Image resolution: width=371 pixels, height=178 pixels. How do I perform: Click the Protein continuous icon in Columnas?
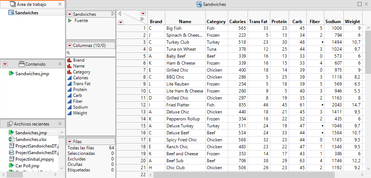69,90
